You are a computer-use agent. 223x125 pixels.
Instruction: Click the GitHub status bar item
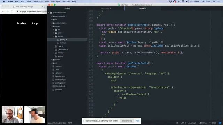pyautogui.click(x=202, y=123)
